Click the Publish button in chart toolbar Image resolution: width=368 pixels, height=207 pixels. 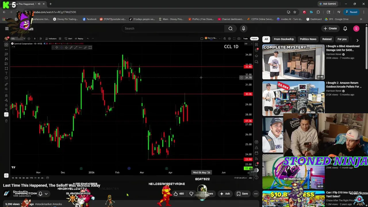click(x=254, y=39)
